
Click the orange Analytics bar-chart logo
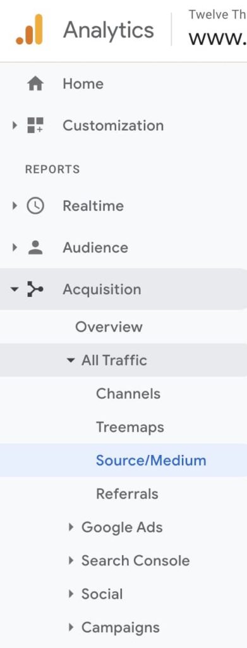point(29,29)
